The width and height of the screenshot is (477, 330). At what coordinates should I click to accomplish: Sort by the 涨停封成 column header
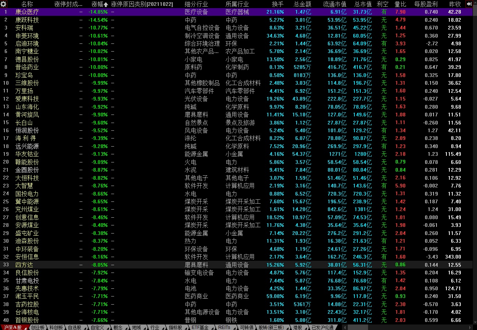(x=68, y=4)
